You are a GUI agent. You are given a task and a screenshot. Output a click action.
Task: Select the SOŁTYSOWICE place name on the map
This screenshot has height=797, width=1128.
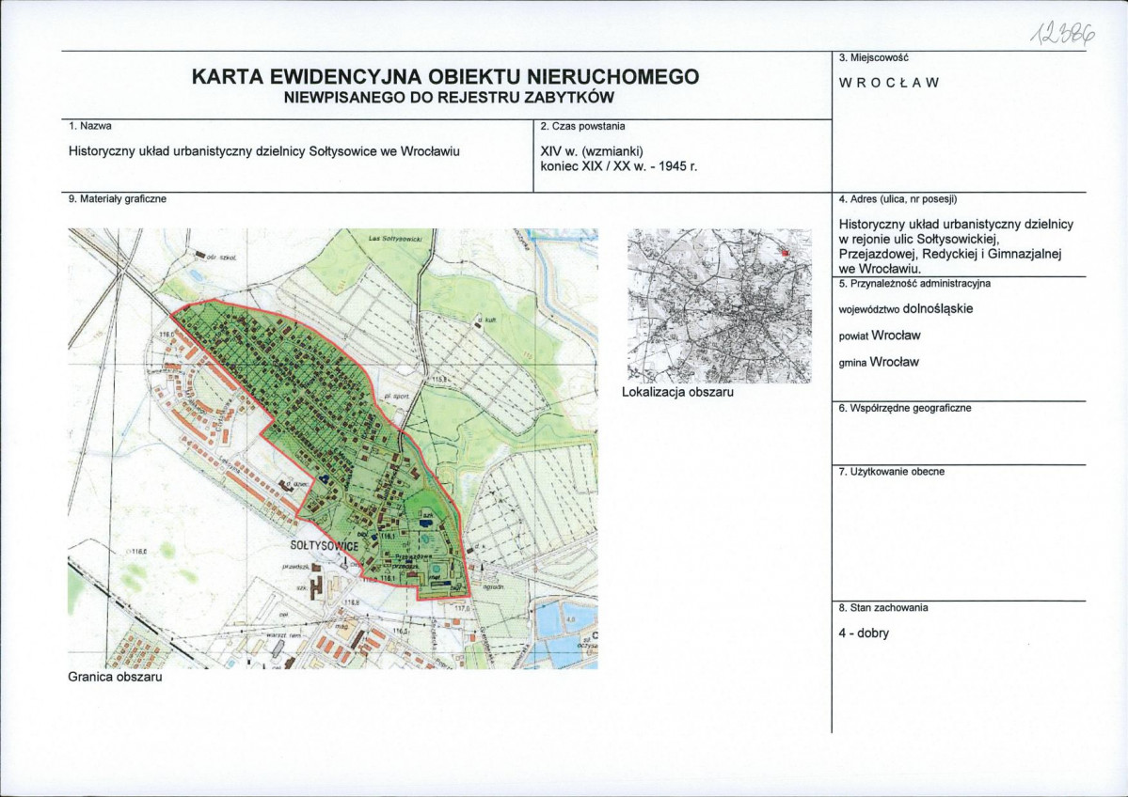point(323,547)
